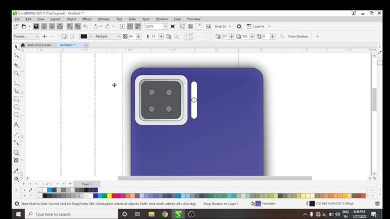Open the Purchase menu
Image resolution: width=390 pixels, height=219 pixels.
[194, 19]
